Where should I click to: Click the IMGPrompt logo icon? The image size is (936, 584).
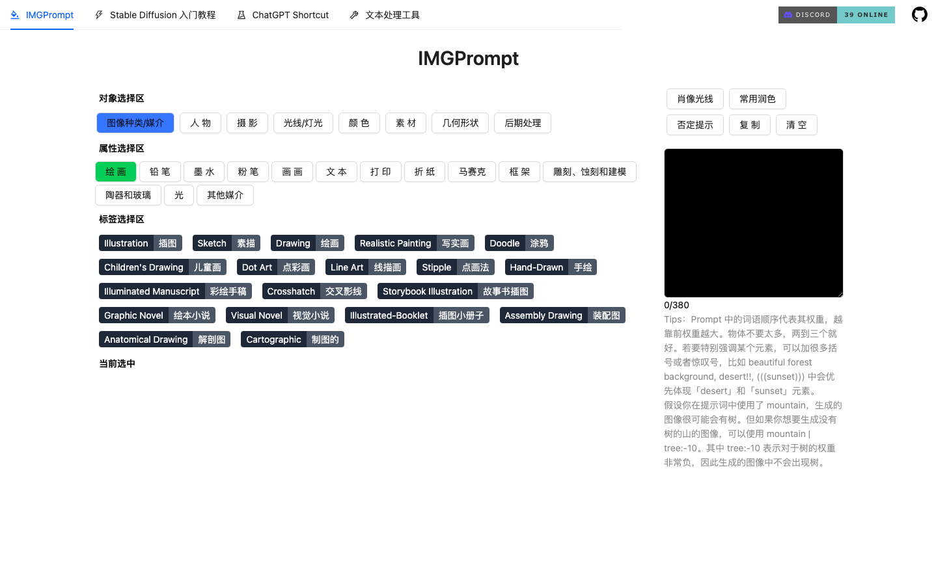coord(14,14)
